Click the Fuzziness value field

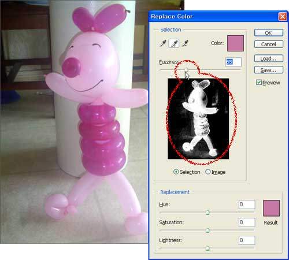234,62
